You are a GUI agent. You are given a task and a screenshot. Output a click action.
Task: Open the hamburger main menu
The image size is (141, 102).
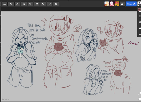pos(5,4)
